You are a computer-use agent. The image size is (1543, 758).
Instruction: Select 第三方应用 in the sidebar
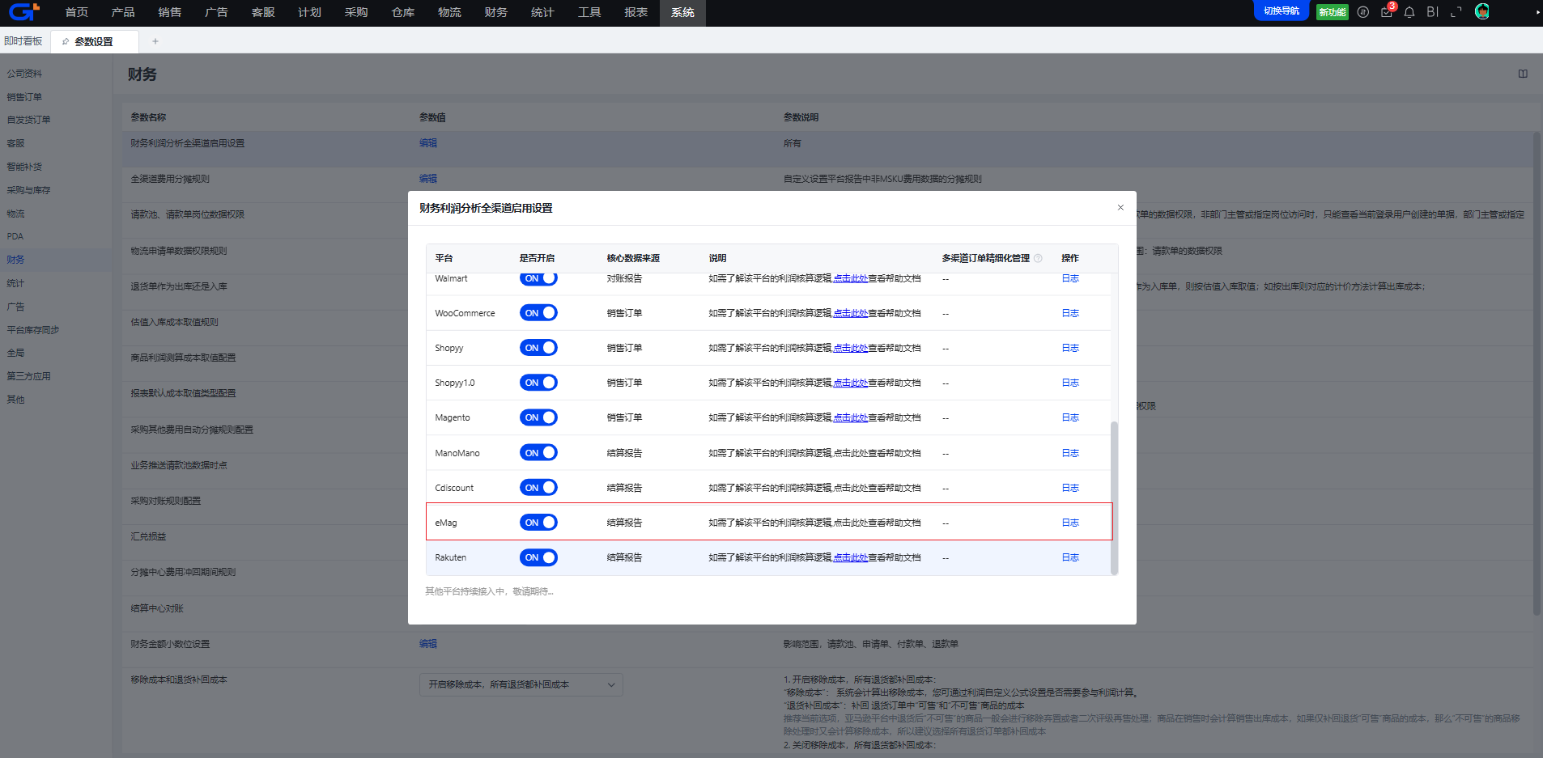tap(28, 376)
